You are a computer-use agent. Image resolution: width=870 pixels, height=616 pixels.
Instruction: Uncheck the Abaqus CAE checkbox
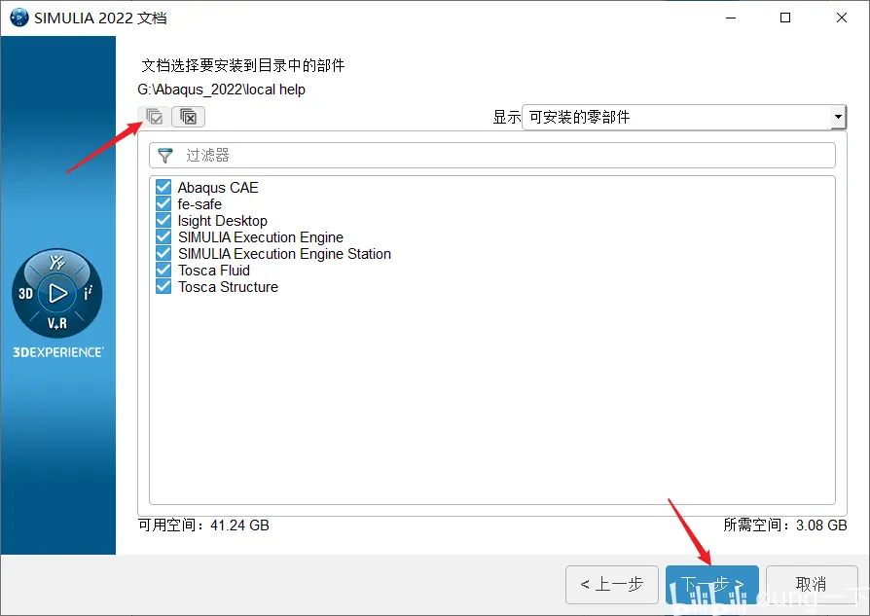click(163, 187)
